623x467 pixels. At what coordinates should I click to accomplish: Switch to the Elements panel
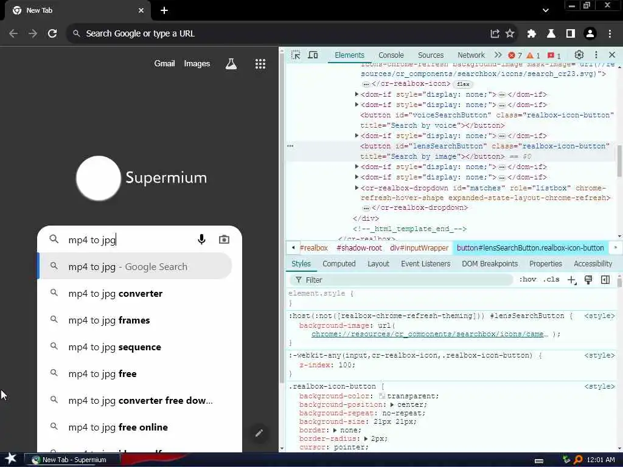[349, 55]
